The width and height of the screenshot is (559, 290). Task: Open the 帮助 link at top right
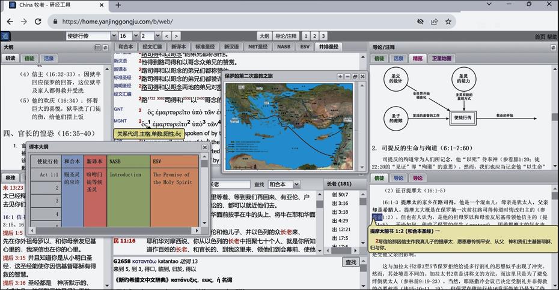pyautogui.click(x=552, y=37)
